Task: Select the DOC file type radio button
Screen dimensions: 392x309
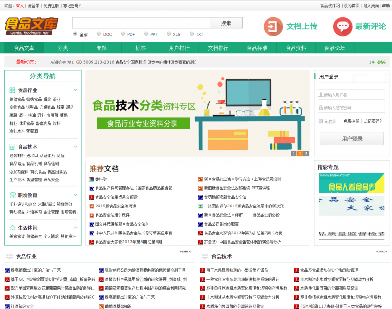Action: click(x=99, y=34)
